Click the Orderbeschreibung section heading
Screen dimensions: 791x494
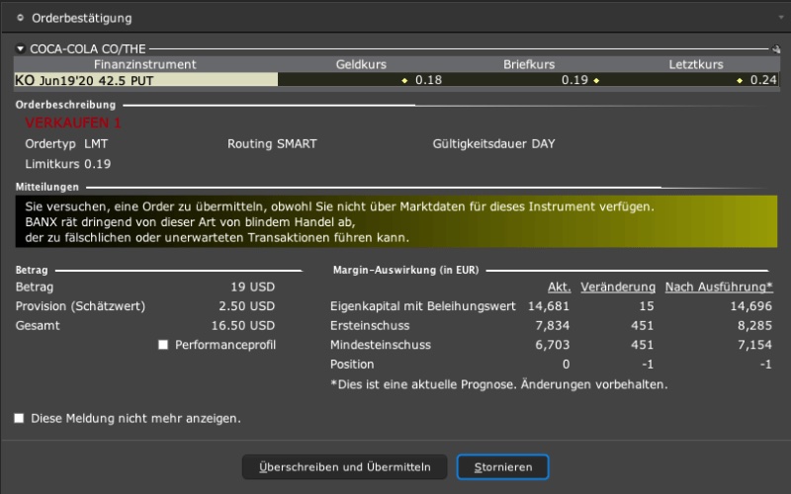click(x=65, y=105)
